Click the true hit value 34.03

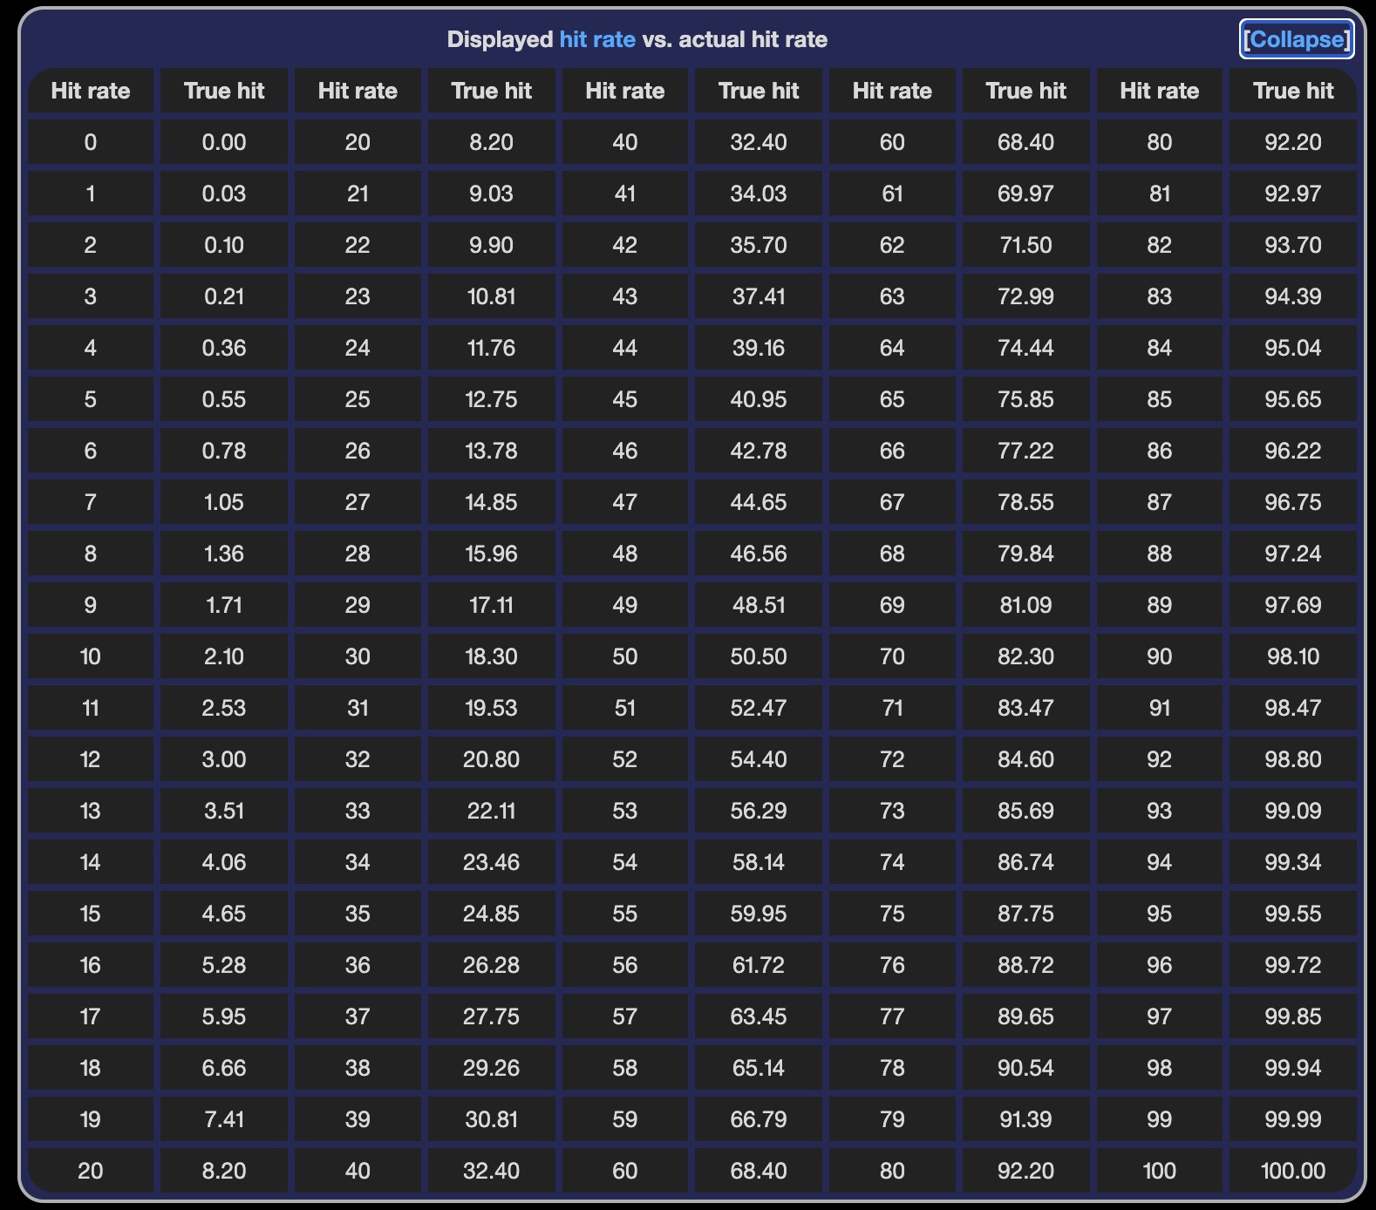(x=759, y=194)
